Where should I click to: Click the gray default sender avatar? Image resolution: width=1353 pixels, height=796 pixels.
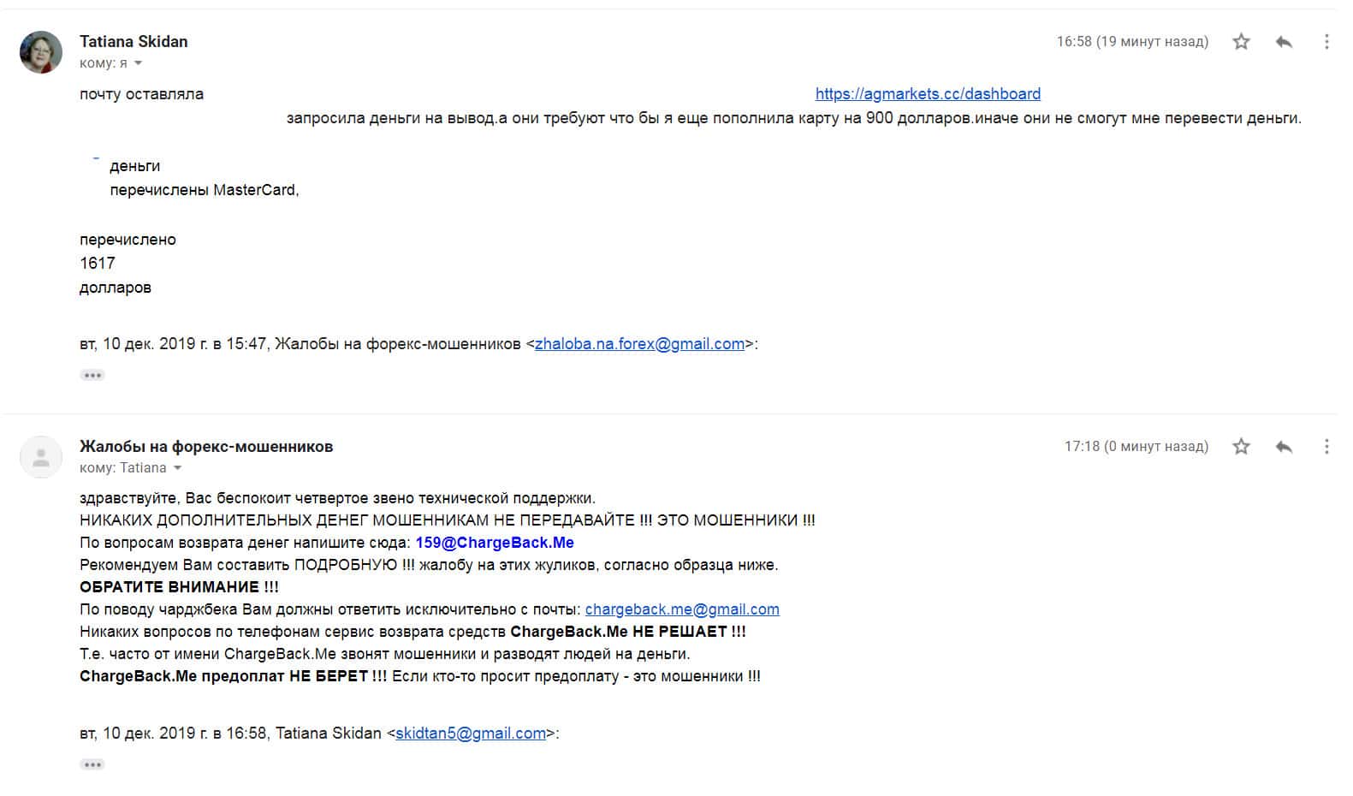41,457
